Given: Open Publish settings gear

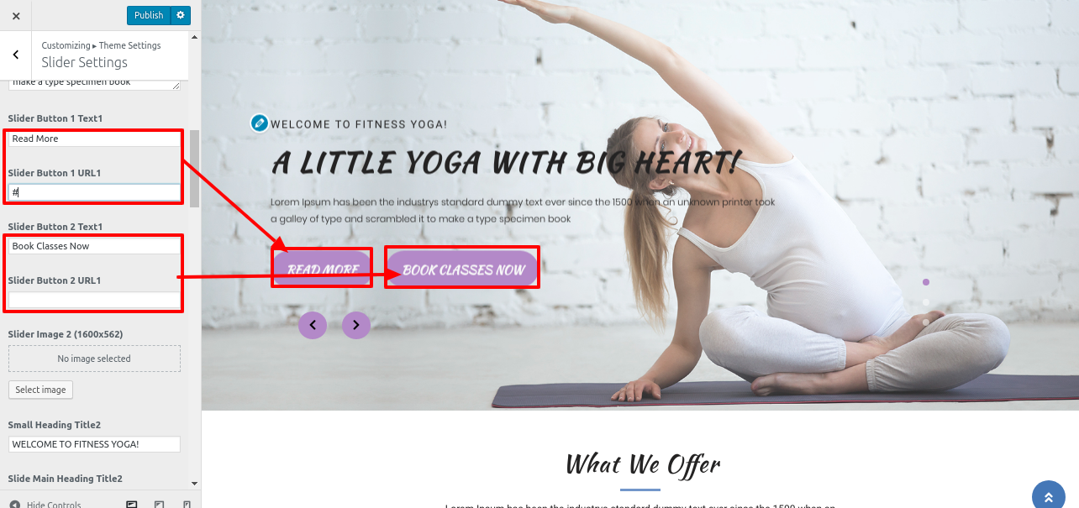Looking at the screenshot, I should (x=181, y=15).
